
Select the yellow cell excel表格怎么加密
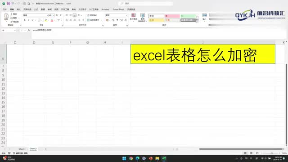point(203,54)
